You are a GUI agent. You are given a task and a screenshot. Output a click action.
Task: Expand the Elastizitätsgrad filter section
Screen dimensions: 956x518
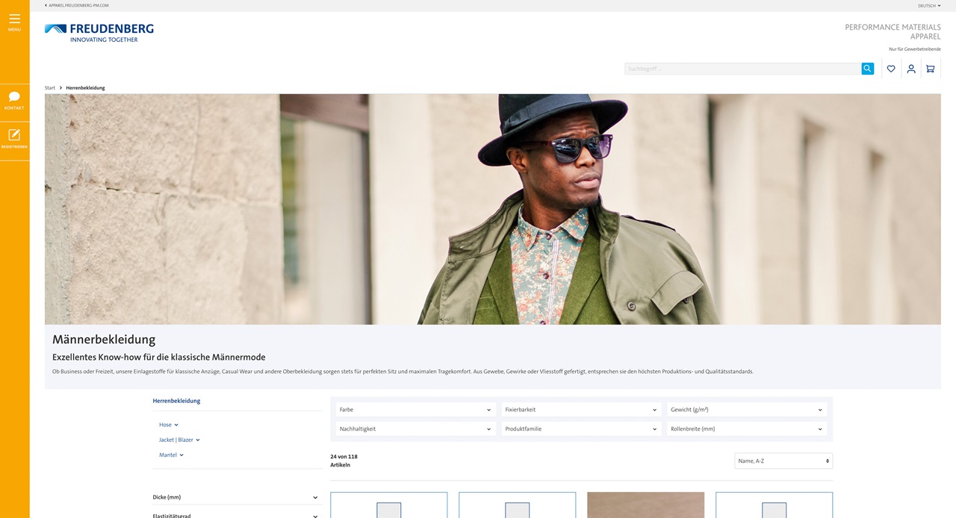[x=237, y=515]
